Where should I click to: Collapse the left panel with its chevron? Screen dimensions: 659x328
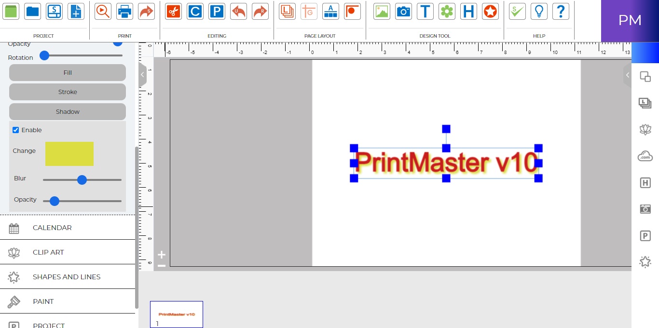click(x=142, y=75)
